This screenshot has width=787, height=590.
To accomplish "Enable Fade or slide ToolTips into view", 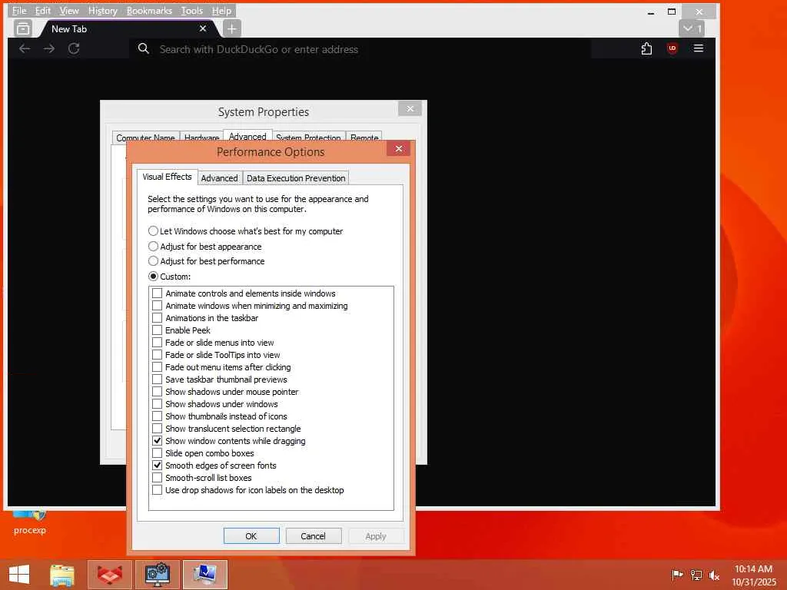I will tap(157, 355).
